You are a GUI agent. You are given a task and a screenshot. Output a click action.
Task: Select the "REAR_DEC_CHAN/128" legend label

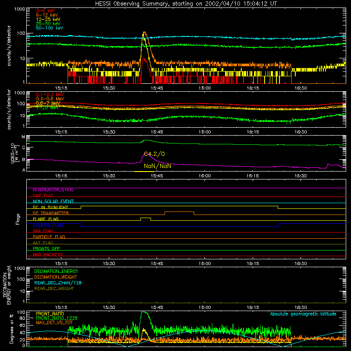[x=58, y=283]
